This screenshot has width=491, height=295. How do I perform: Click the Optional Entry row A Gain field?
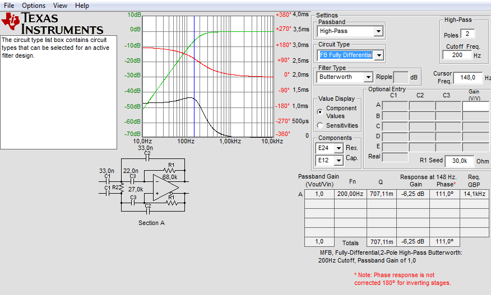(475, 106)
